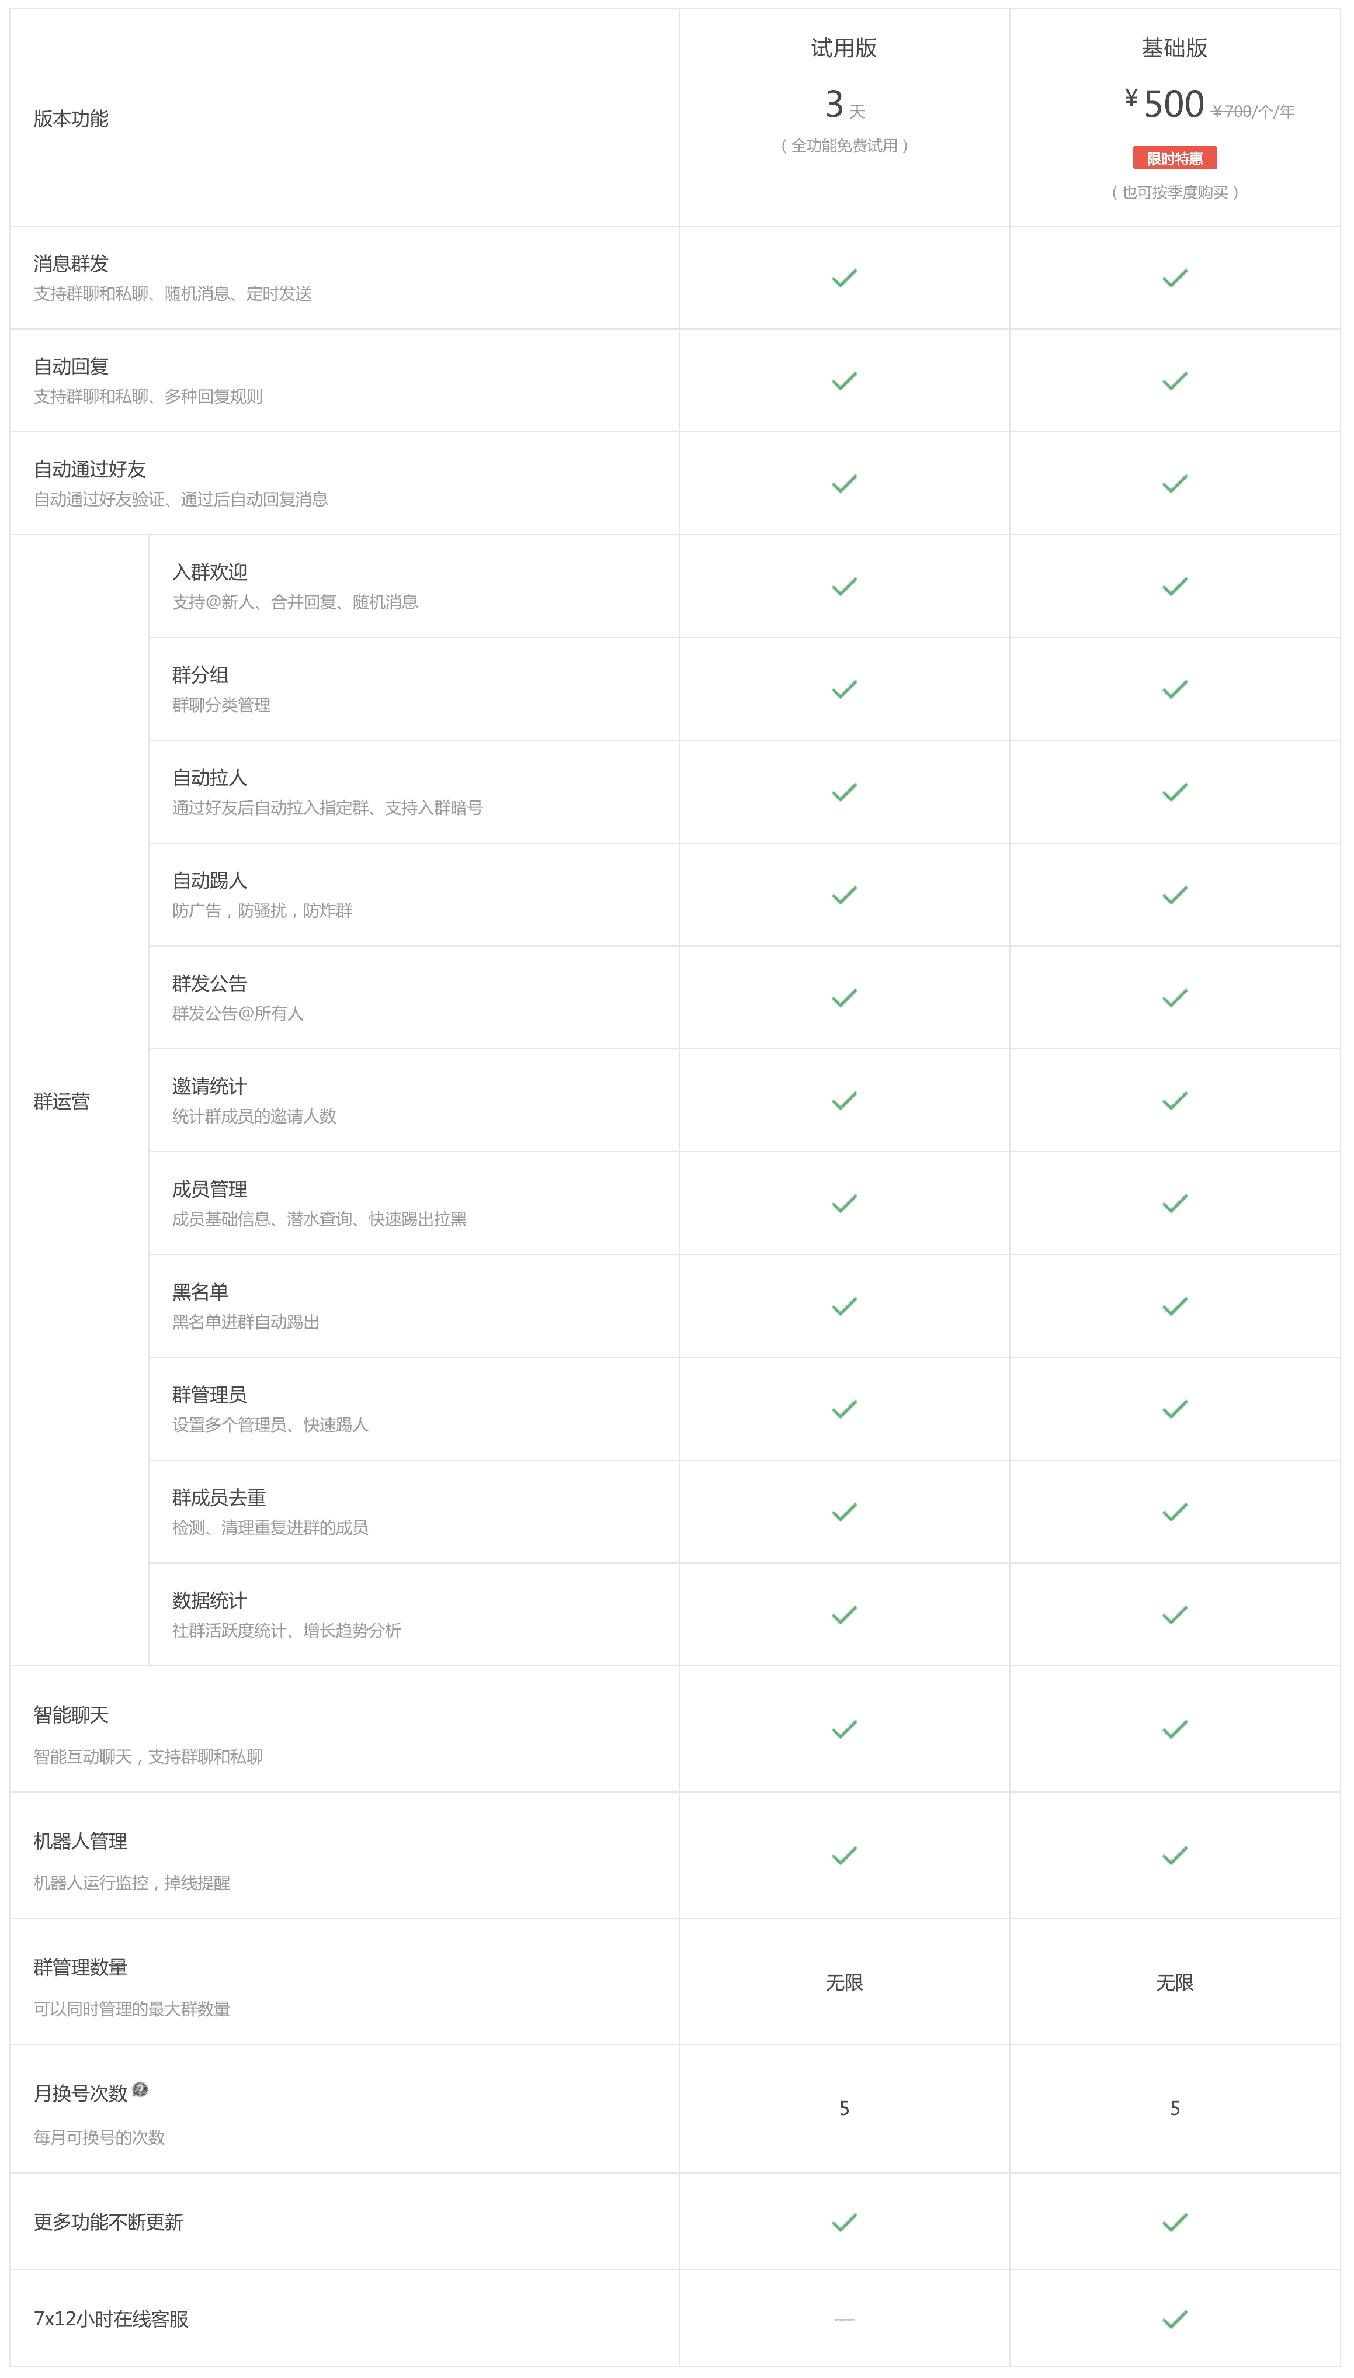This screenshot has height=2378, width=1354.
Task: Click the 也可按季度购买 note
Action: (1175, 192)
